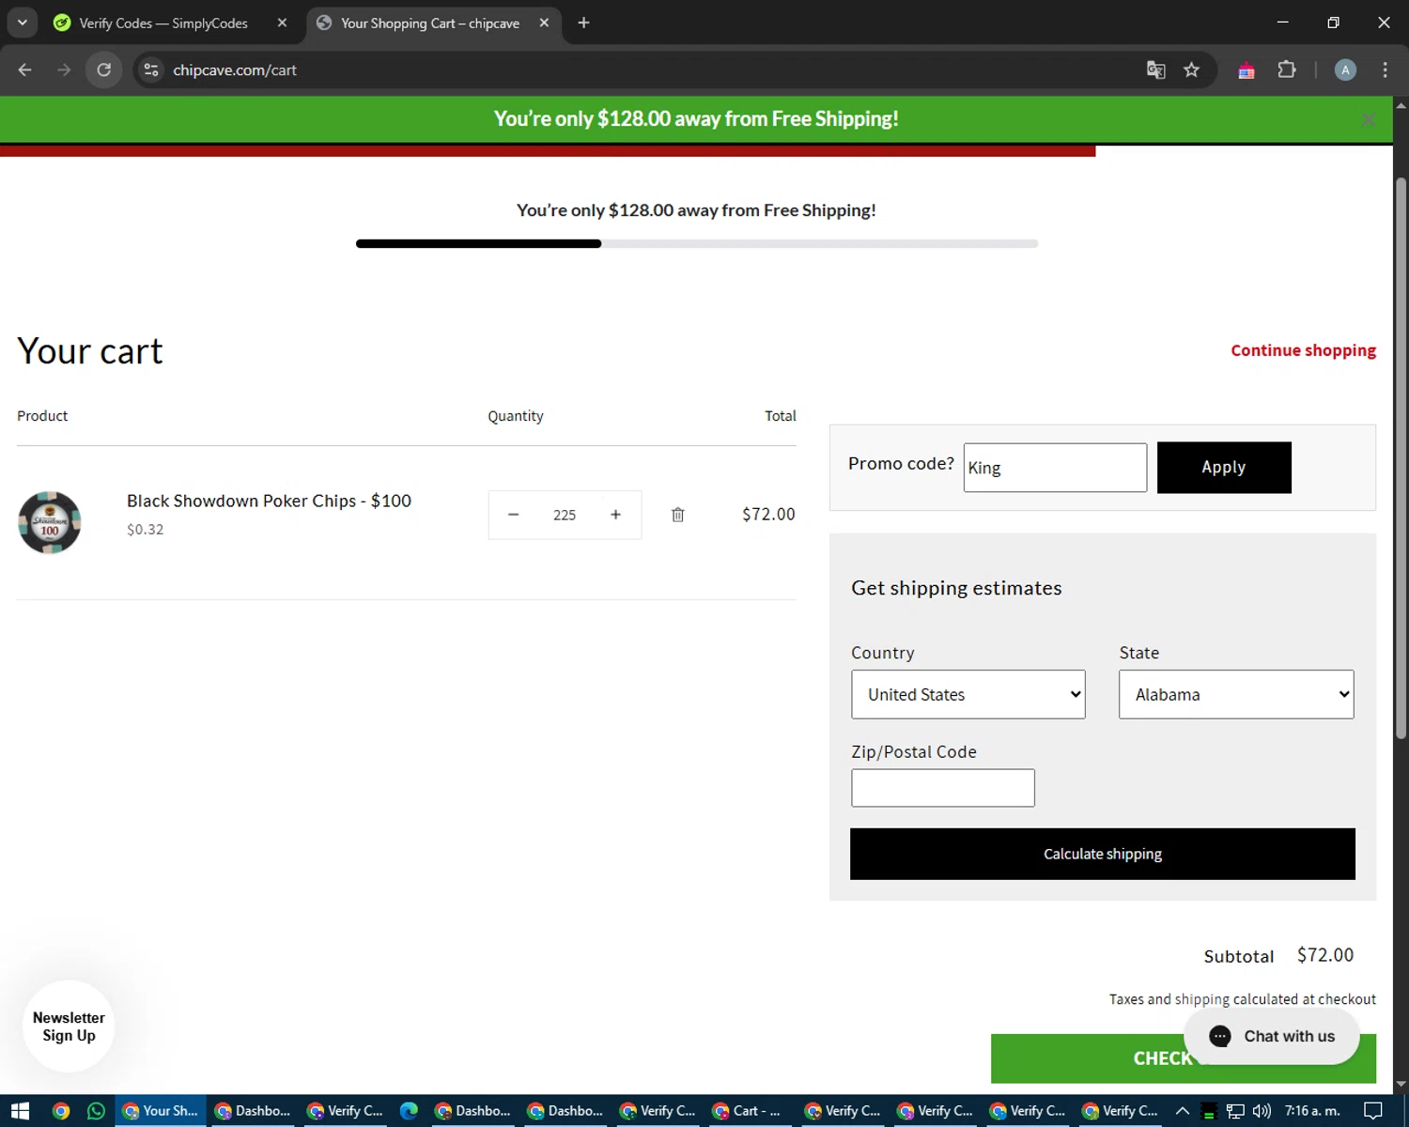
Task: Click the Subtotal label
Action: pos(1239,956)
